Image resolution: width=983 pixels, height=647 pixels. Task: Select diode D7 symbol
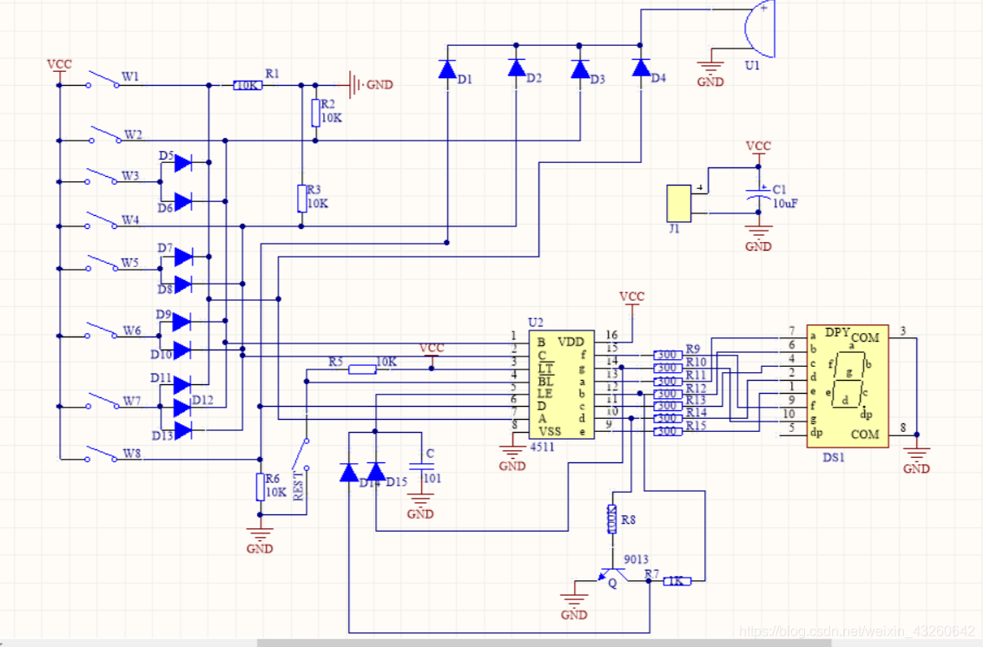(x=183, y=257)
